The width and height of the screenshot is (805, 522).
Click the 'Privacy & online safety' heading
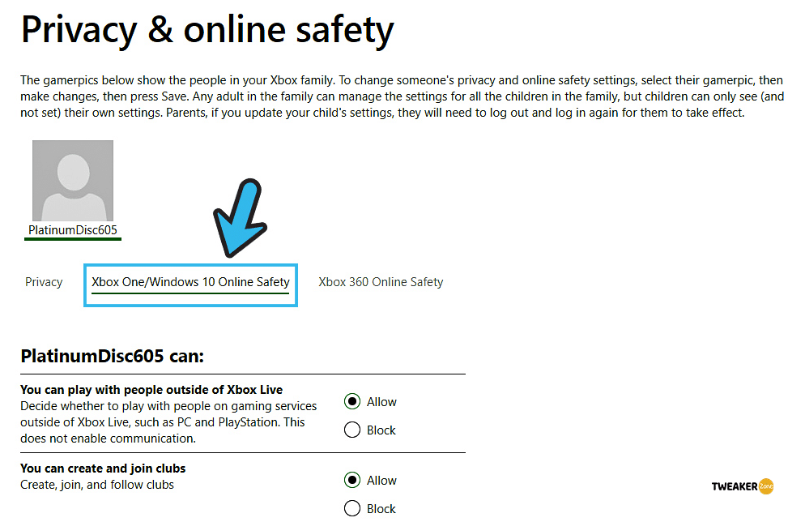tap(207, 30)
